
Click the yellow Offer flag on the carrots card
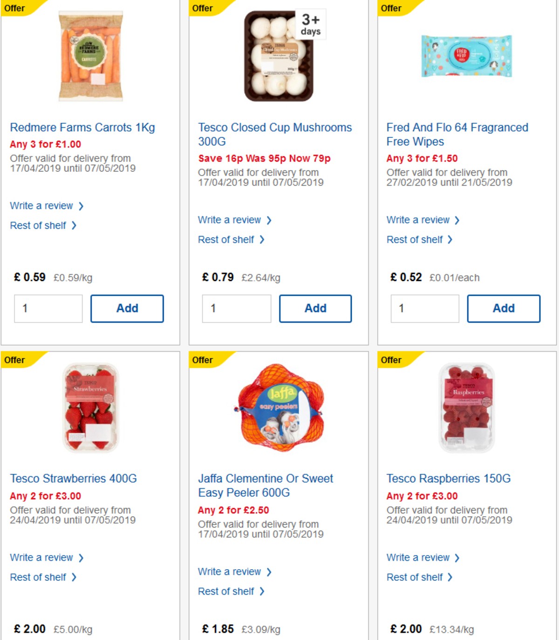15,8
